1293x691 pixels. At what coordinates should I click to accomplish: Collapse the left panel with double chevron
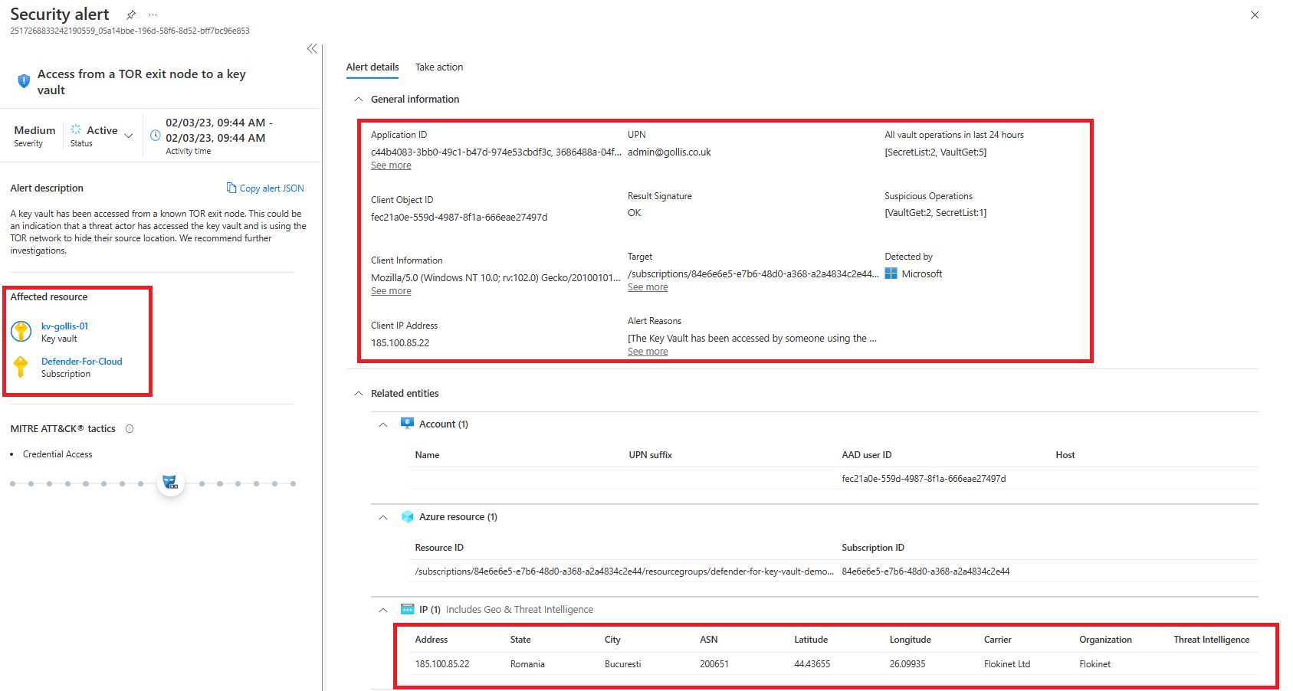pos(312,49)
